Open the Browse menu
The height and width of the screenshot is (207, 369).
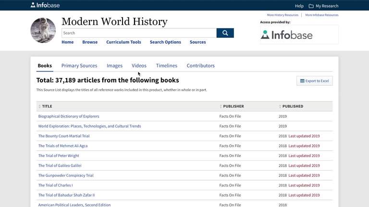pyautogui.click(x=90, y=42)
